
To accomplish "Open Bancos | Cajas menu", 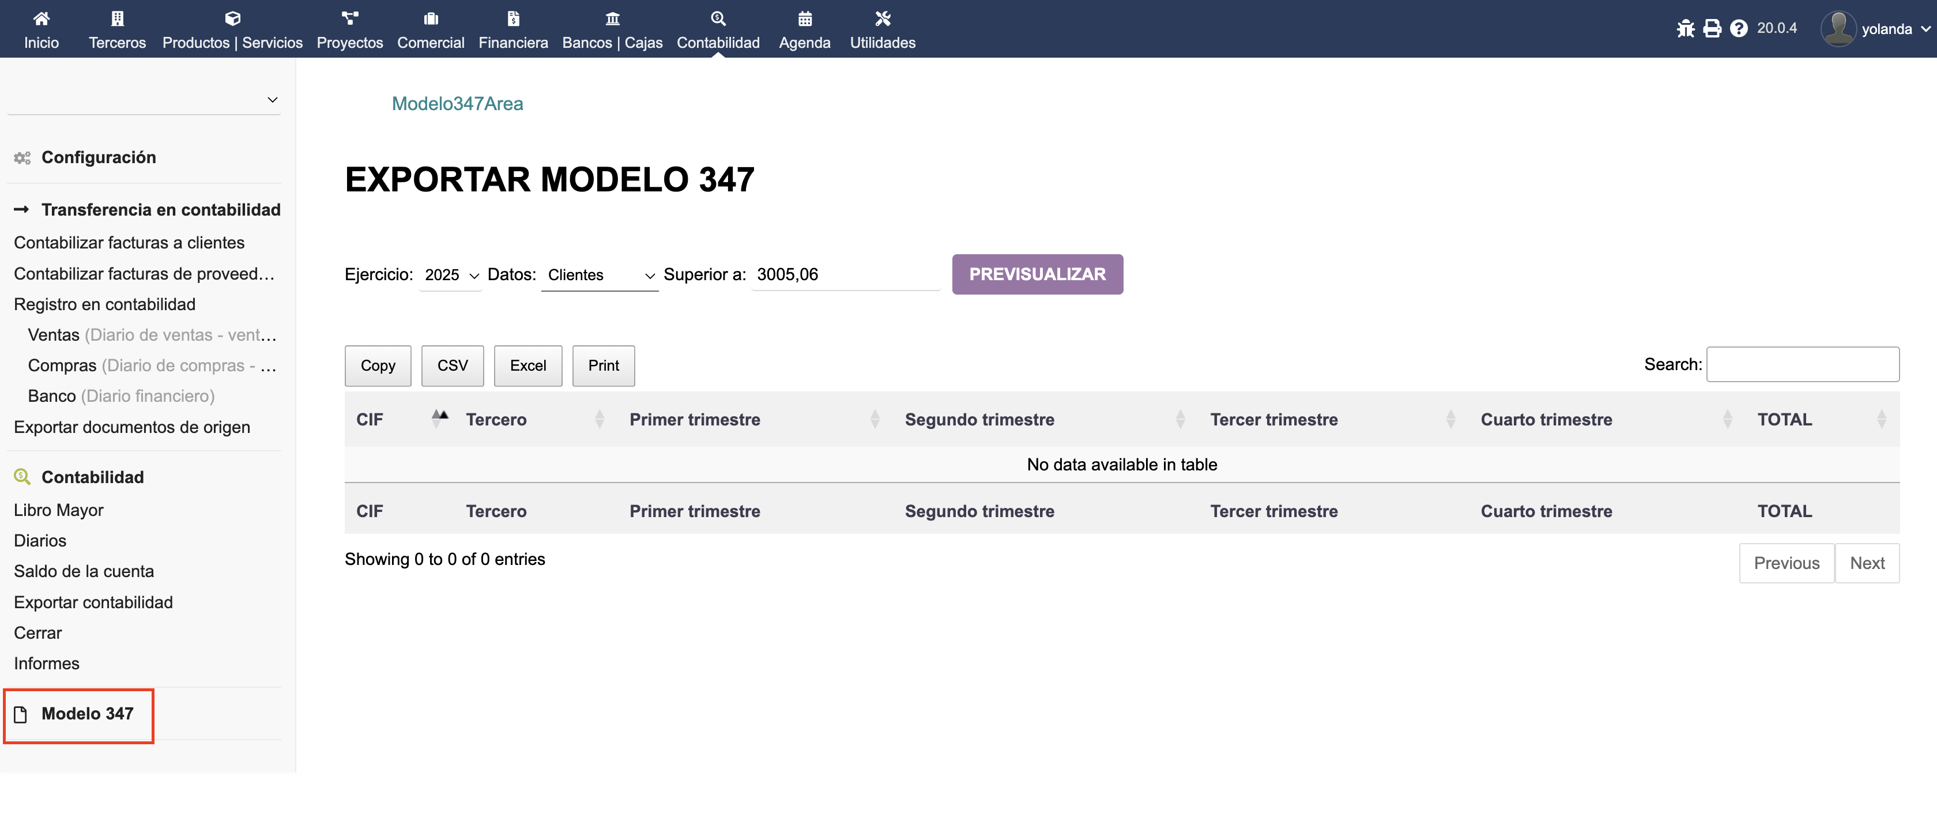I will coord(612,30).
